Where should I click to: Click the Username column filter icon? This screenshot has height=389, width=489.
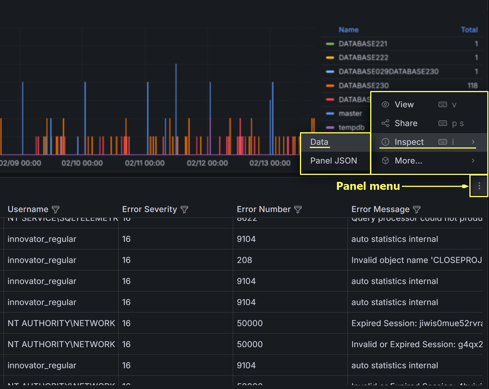56,209
